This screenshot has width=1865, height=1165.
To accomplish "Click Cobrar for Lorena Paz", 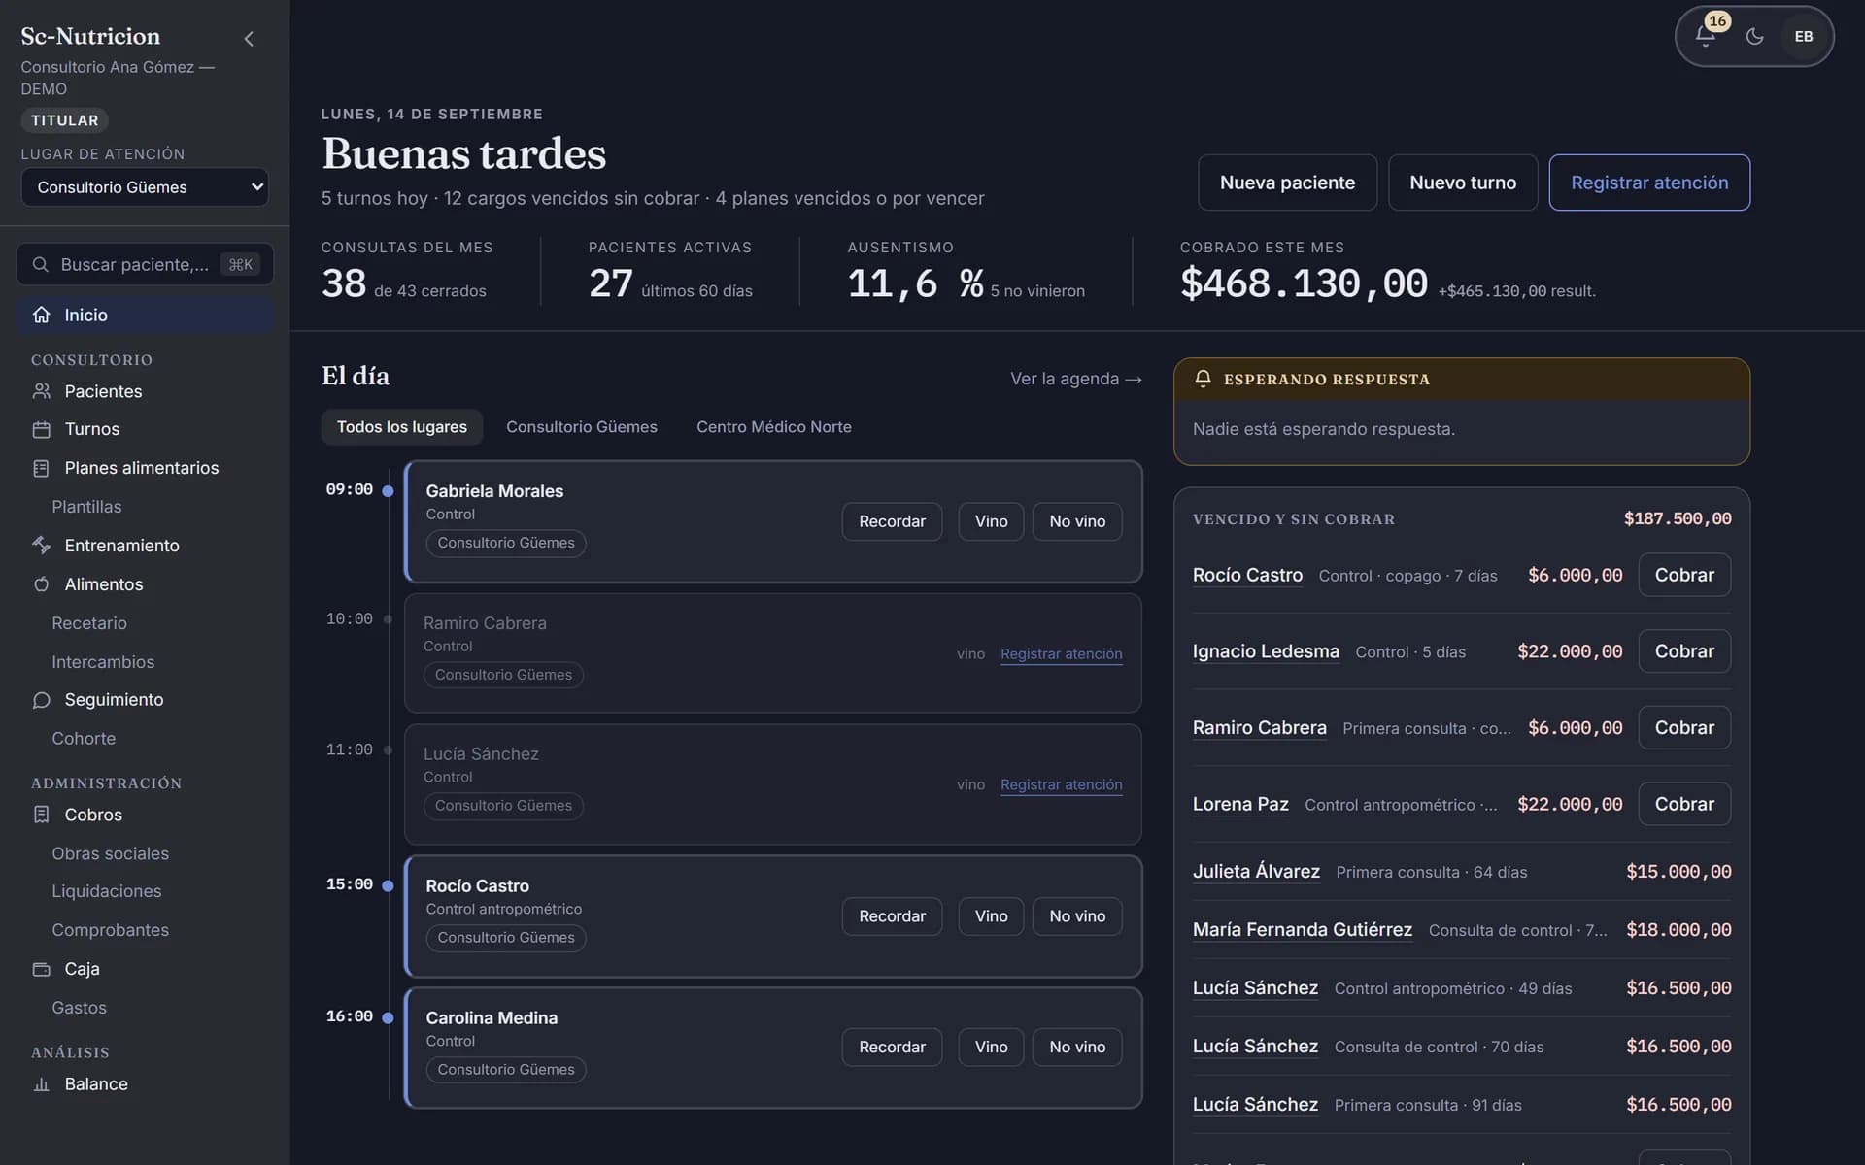I will [x=1684, y=804].
